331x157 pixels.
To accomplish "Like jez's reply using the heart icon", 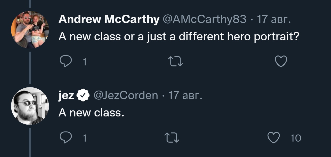I will [x=273, y=138].
